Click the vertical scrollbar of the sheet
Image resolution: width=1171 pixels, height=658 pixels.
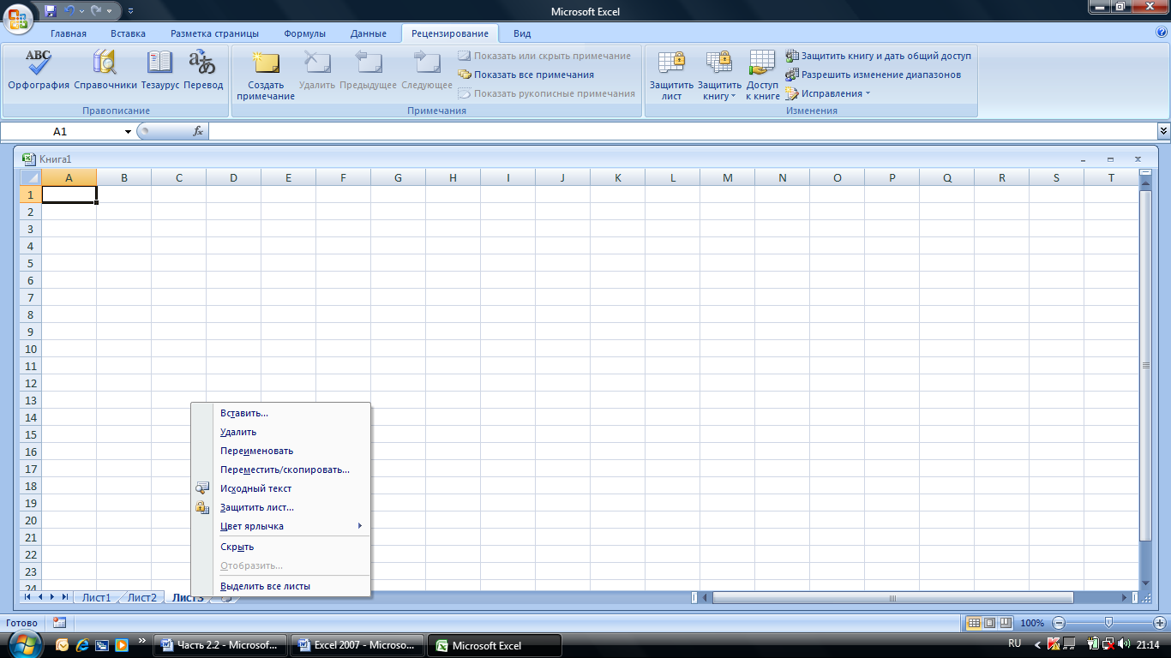(x=1145, y=365)
